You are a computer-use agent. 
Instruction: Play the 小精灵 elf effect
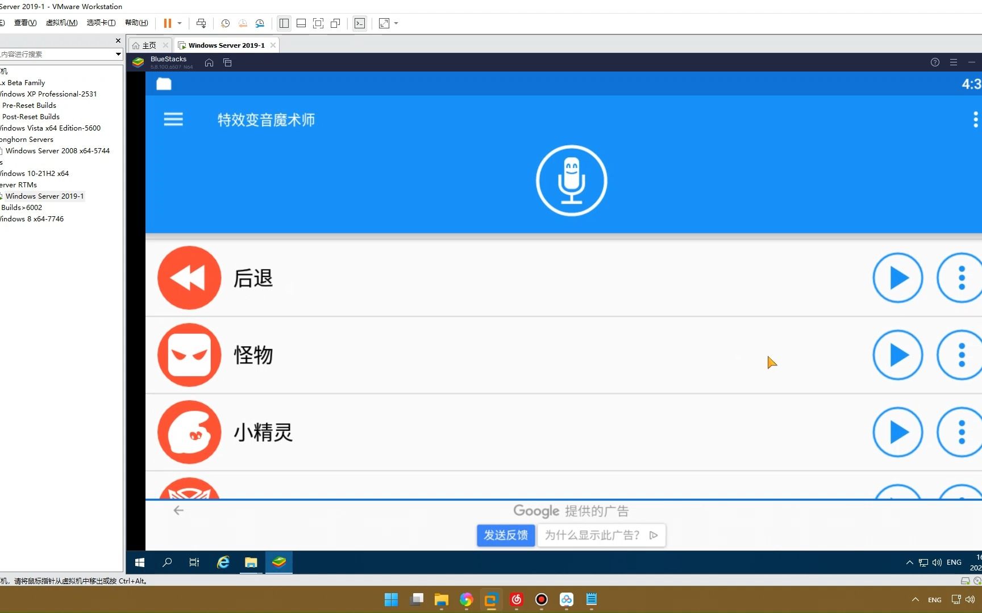coord(898,433)
